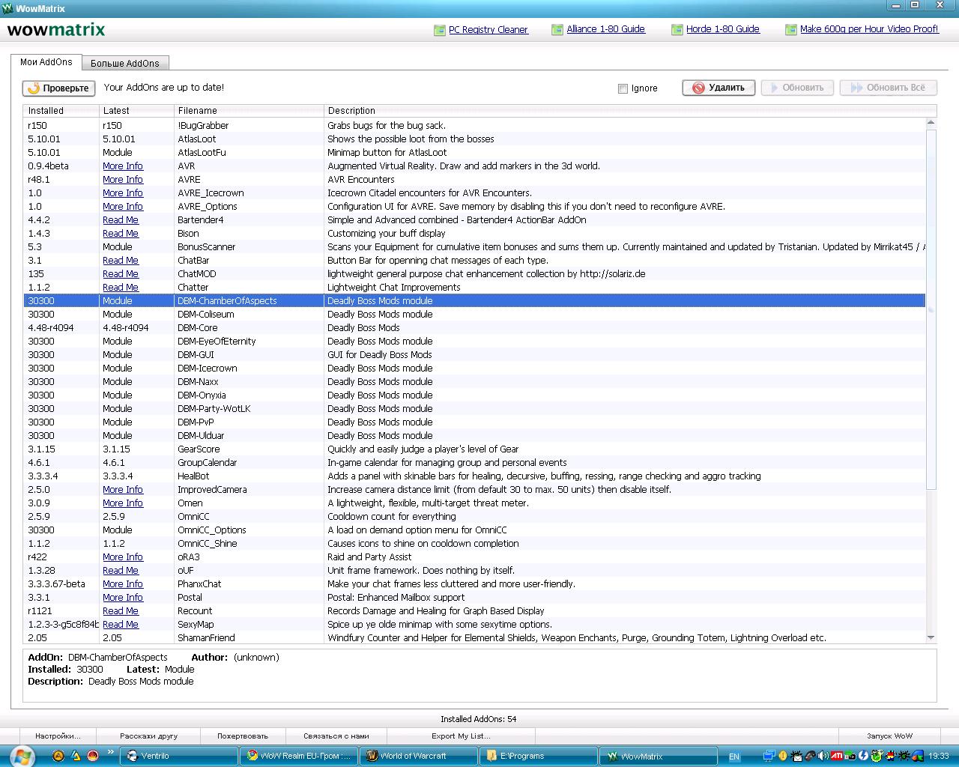Select the DBM-Icecrown addon row
Image resolution: width=959 pixels, height=767 pixels.
pos(475,369)
